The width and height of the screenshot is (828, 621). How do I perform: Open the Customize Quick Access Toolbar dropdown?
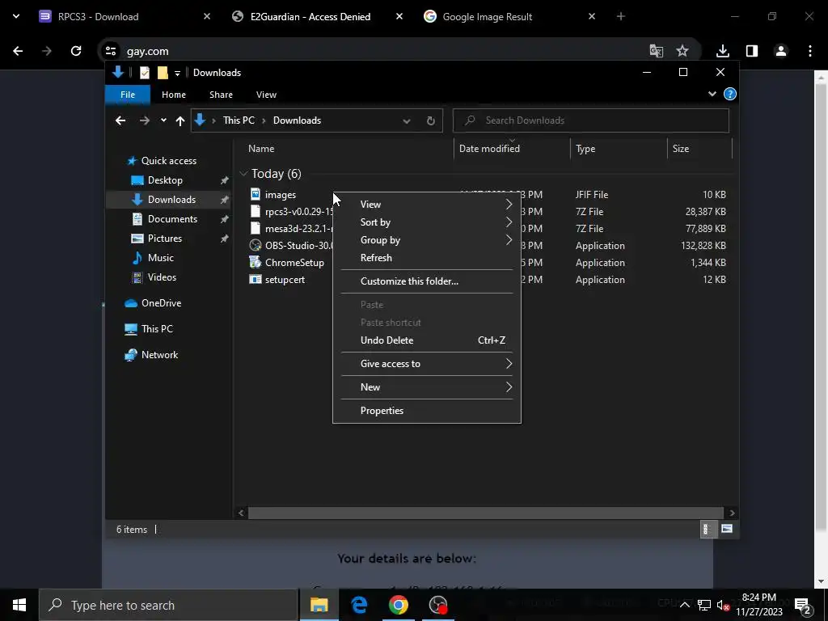click(x=177, y=73)
